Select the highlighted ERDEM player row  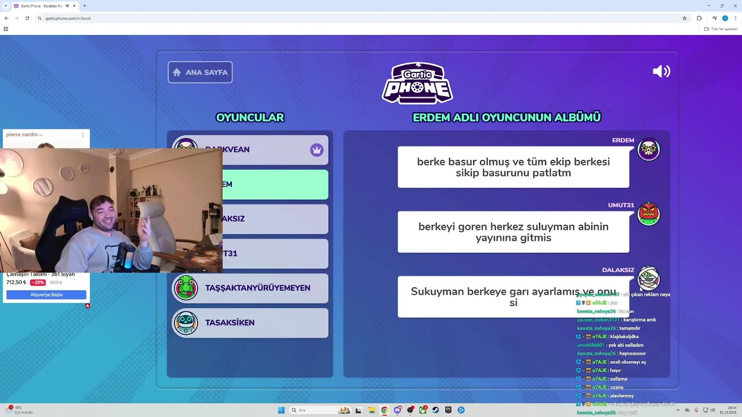[x=275, y=184]
